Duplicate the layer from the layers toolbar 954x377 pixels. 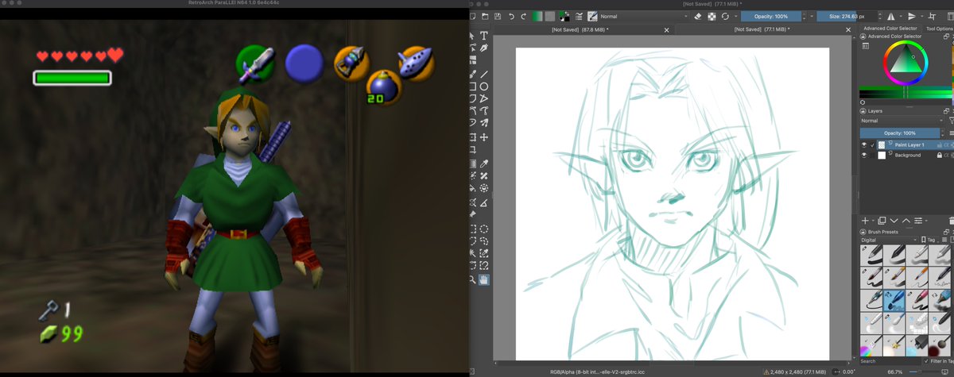[x=882, y=221]
